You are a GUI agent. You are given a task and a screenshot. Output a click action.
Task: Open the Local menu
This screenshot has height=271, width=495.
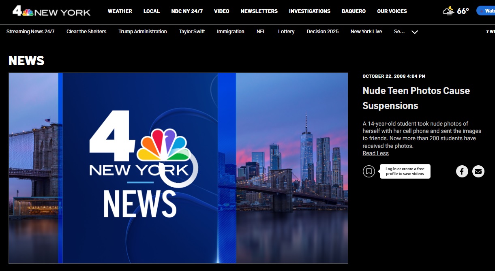(152, 11)
